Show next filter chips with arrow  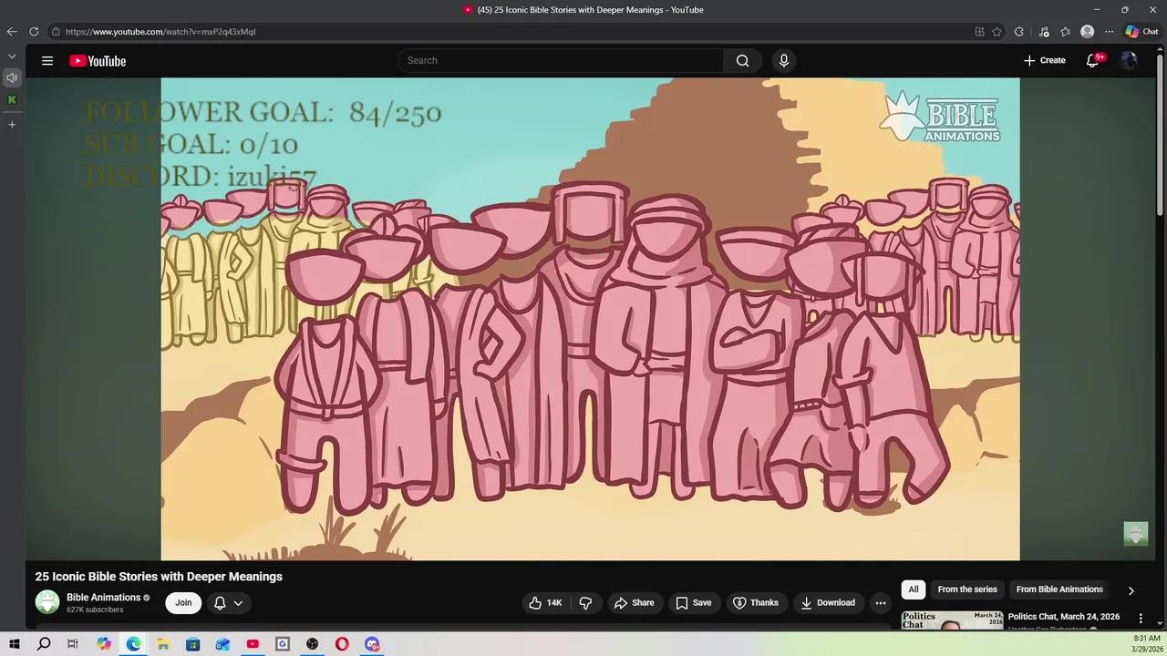pyautogui.click(x=1131, y=590)
